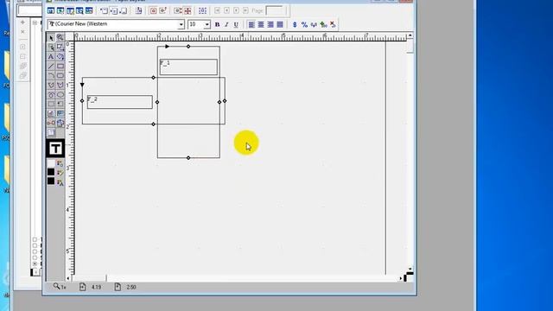553x311 pixels.
Task: Go to the last page
Action: tap(245, 11)
